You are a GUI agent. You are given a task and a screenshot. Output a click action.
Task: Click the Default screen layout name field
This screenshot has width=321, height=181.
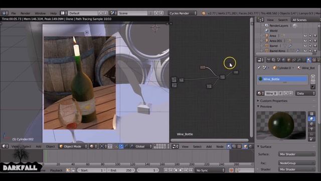83,13
